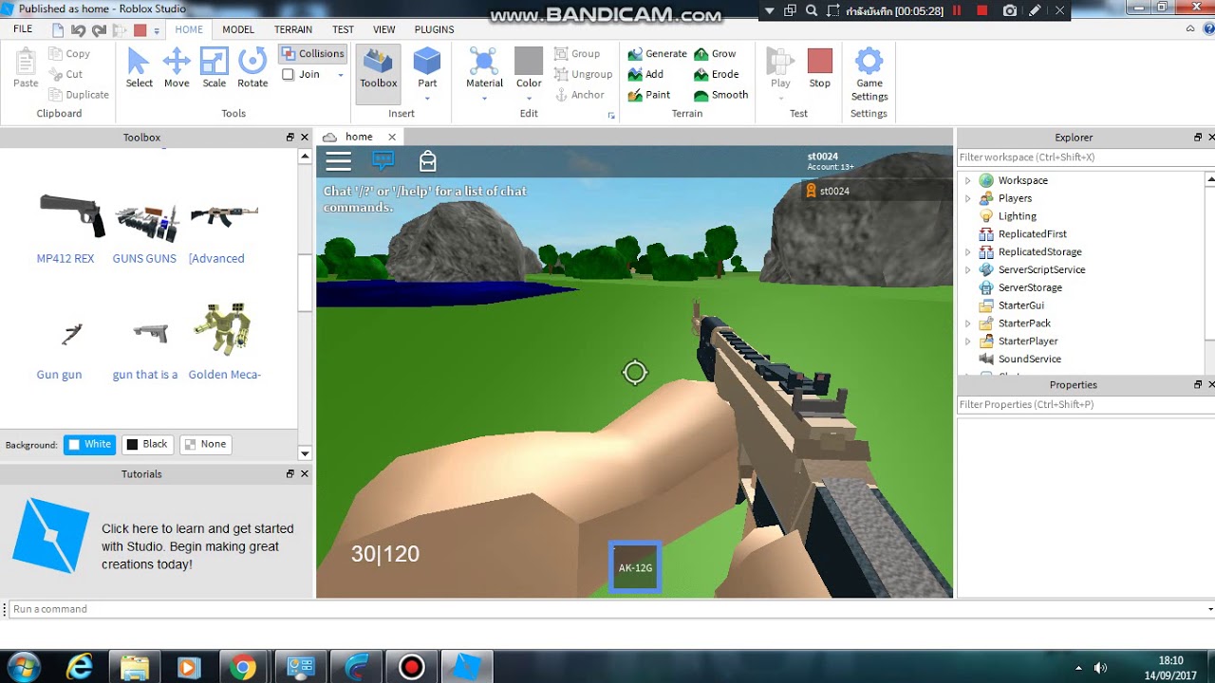Open Google Chrome from the taskbar
Screen dimensions: 1215x683
[x=243, y=668]
